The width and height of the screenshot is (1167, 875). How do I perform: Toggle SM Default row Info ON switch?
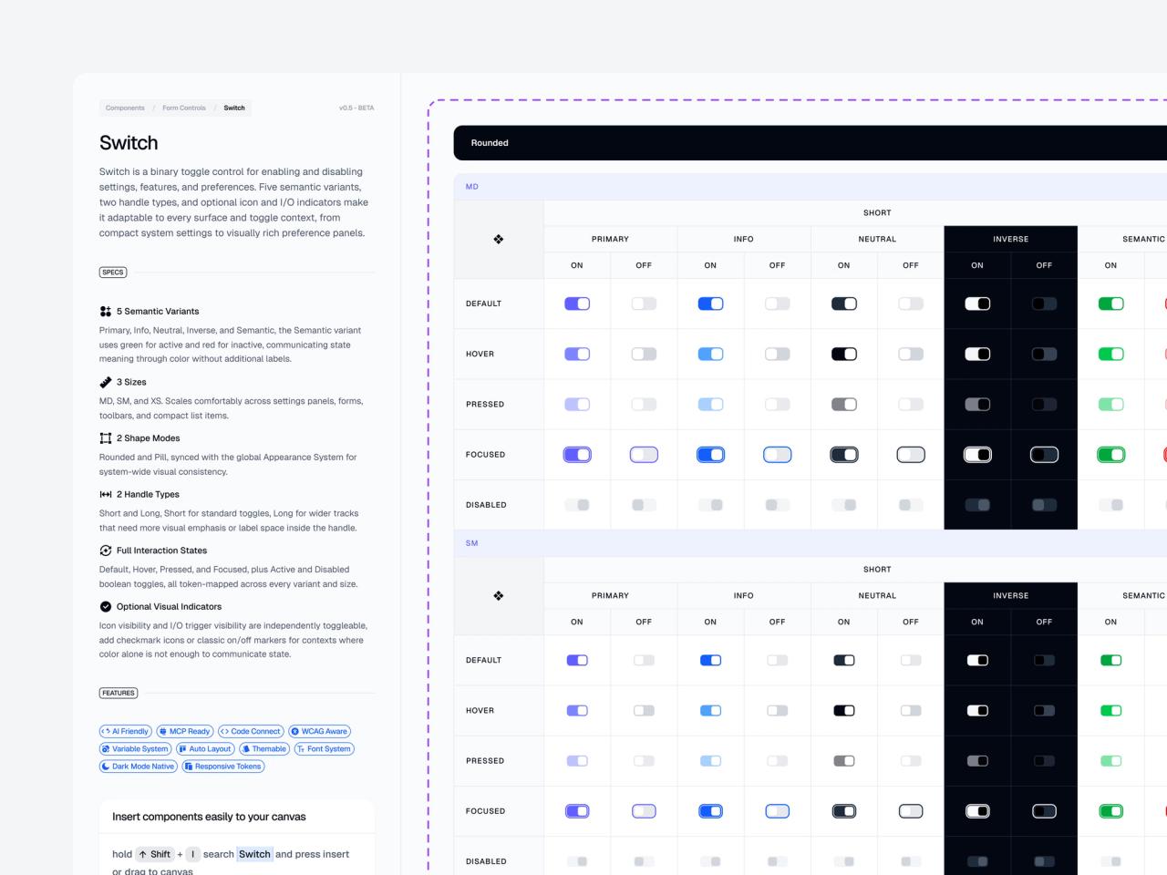click(x=710, y=660)
